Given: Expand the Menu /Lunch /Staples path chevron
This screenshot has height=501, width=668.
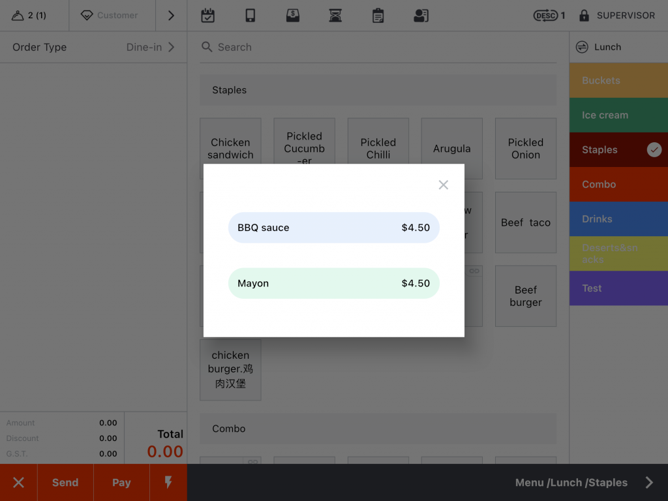Looking at the screenshot, I should (649, 483).
